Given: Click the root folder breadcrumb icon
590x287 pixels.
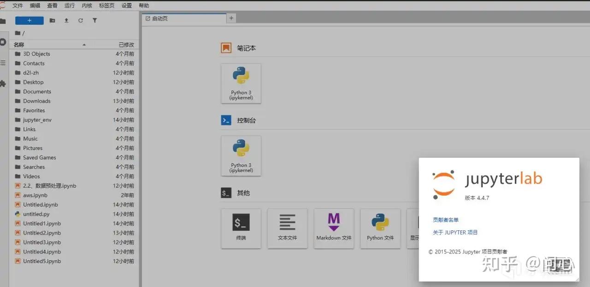Looking at the screenshot, I should 18,33.
